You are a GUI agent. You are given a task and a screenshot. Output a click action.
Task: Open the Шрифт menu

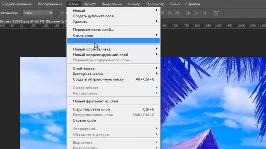click(90, 4)
